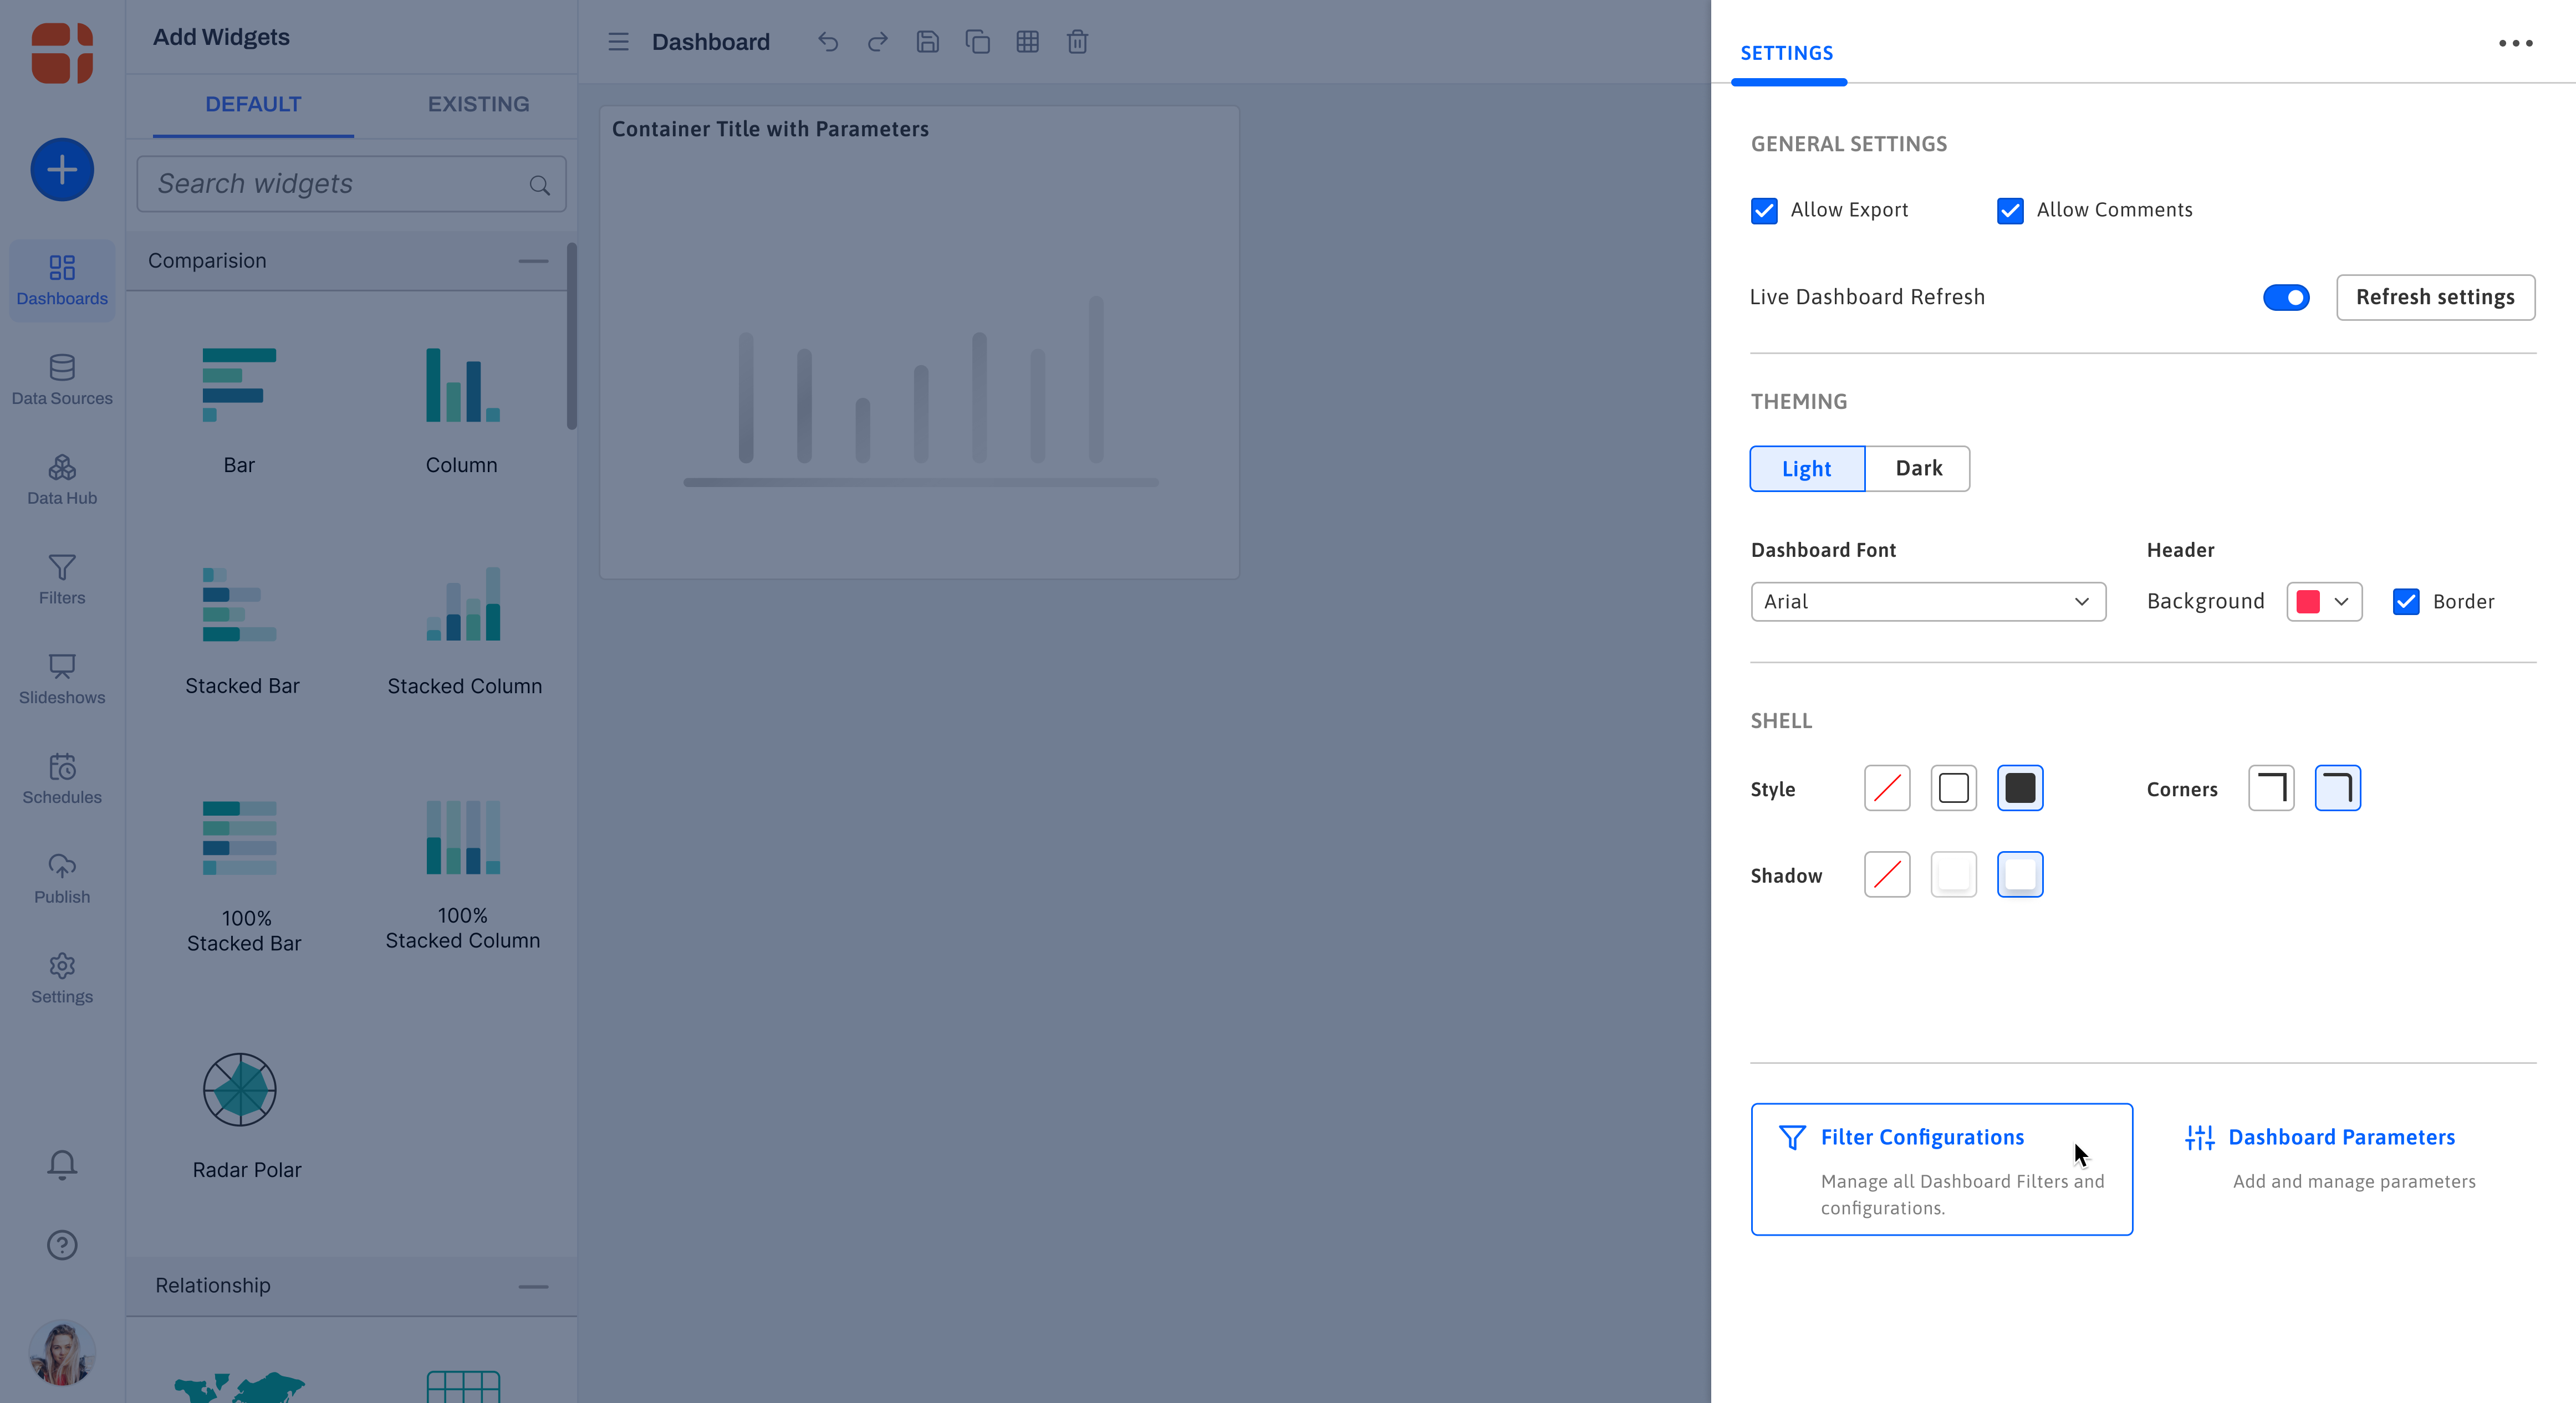This screenshot has height=1403, width=2576.
Task: Uncheck the header Border checkbox
Action: [x=2406, y=602]
